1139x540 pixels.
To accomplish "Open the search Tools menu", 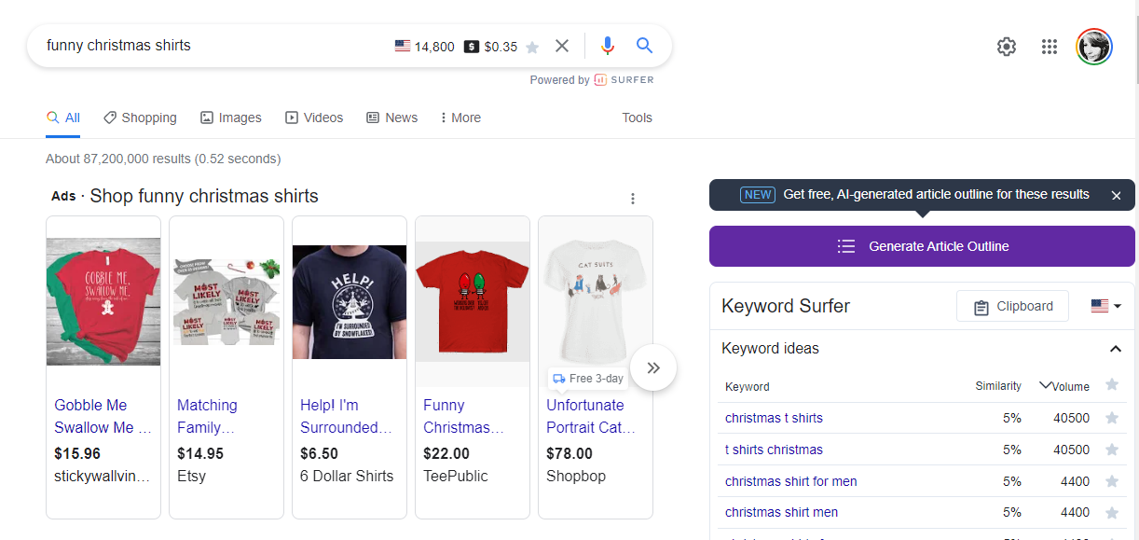I will coord(638,118).
